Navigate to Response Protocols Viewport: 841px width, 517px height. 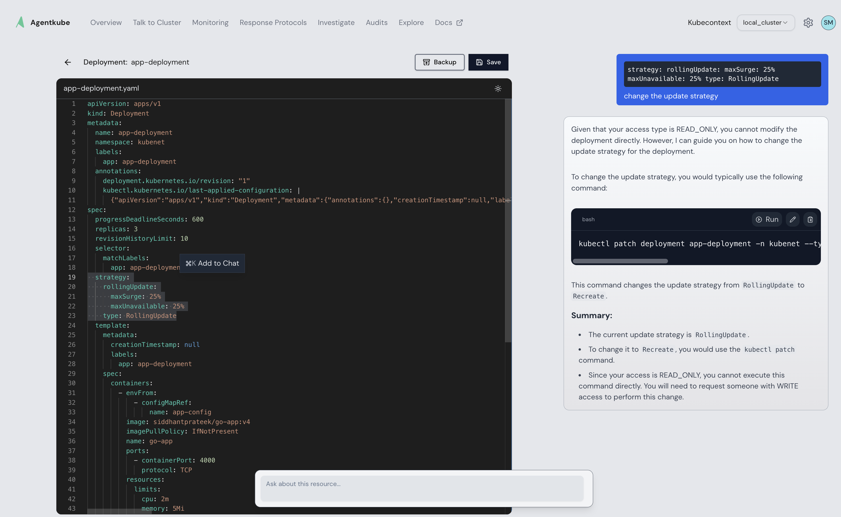(273, 23)
